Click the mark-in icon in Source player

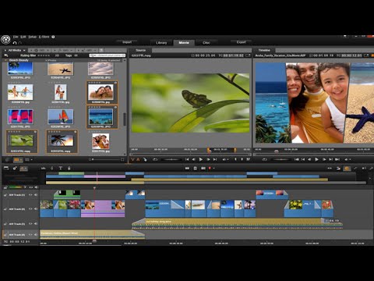(x=236, y=159)
